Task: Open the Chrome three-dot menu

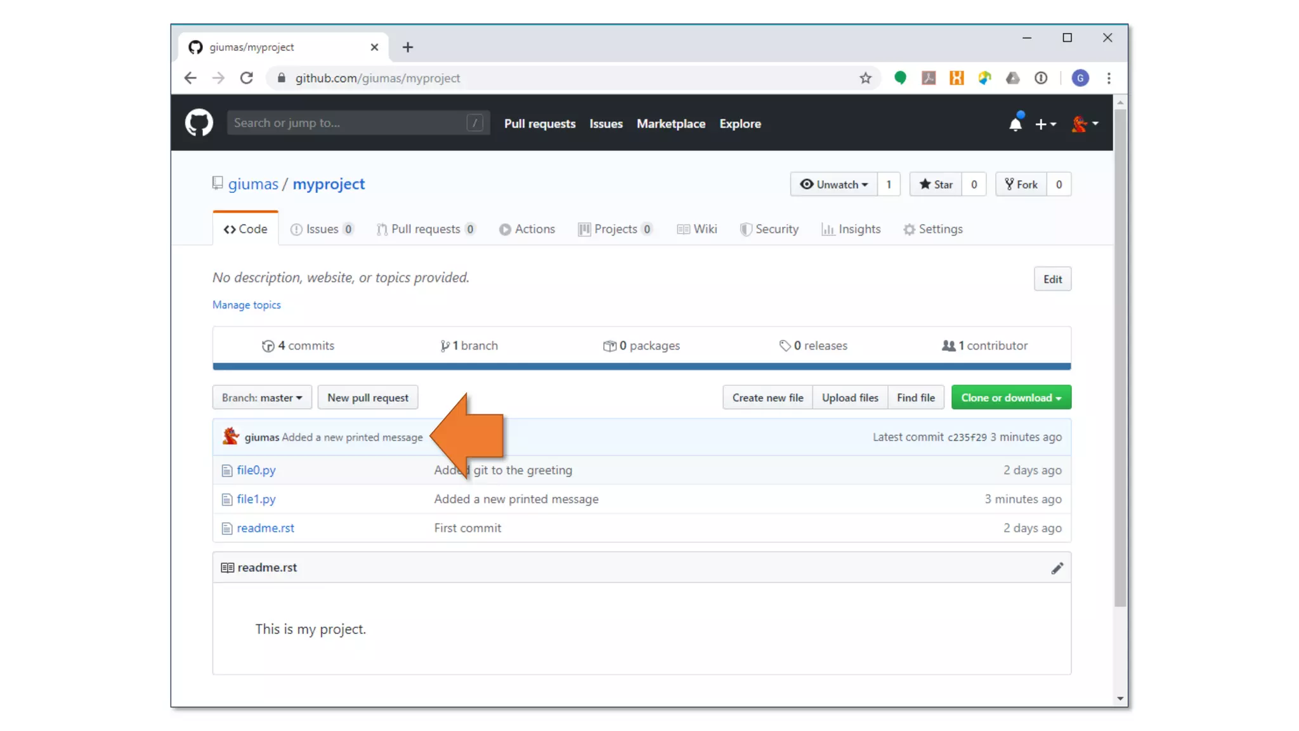Action: point(1109,78)
